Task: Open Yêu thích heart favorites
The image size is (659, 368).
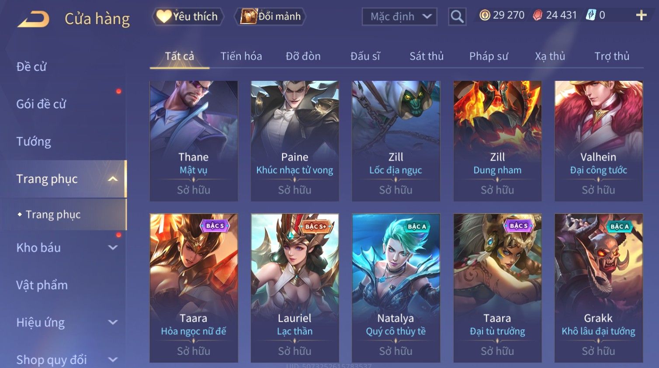Action: 188,17
